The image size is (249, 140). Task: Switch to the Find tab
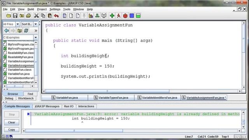click(30, 94)
